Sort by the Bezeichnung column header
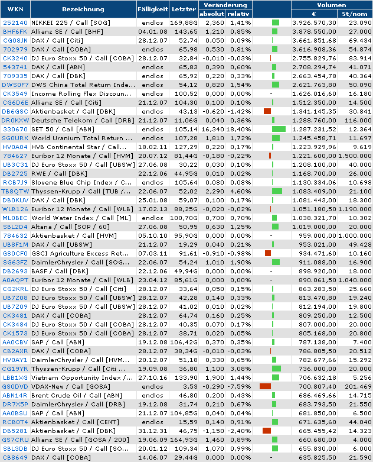Viewport: 373px width, 462px height. click(x=83, y=9)
